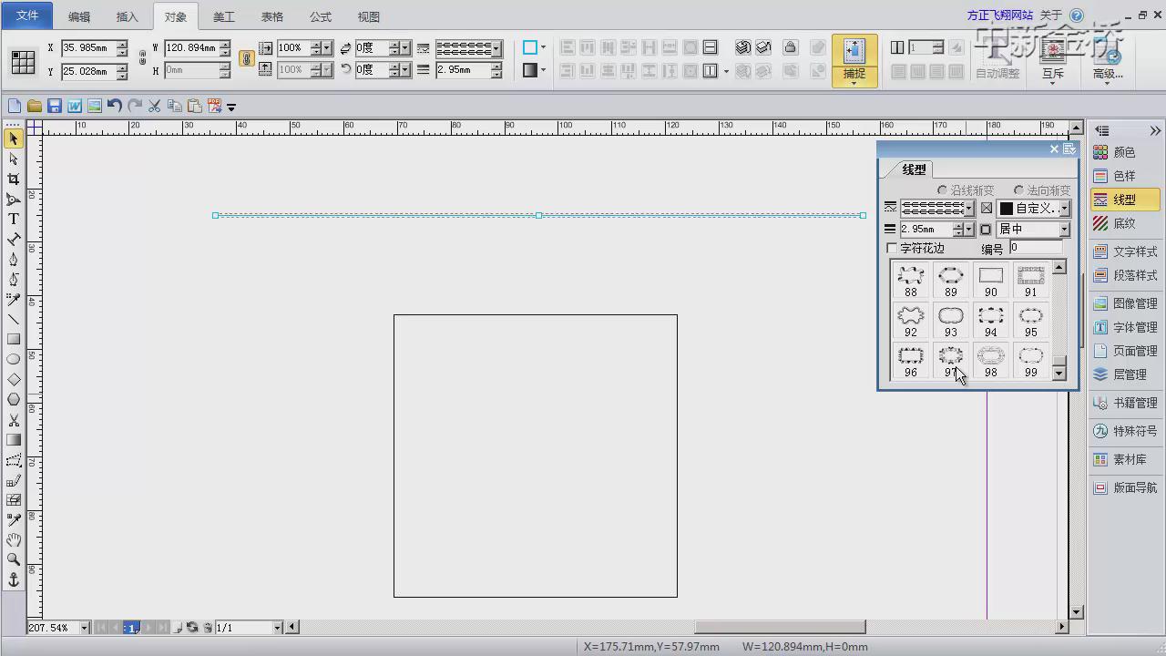Open a file with folder icon
This screenshot has height=656, width=1166.
tap(35, 107)
